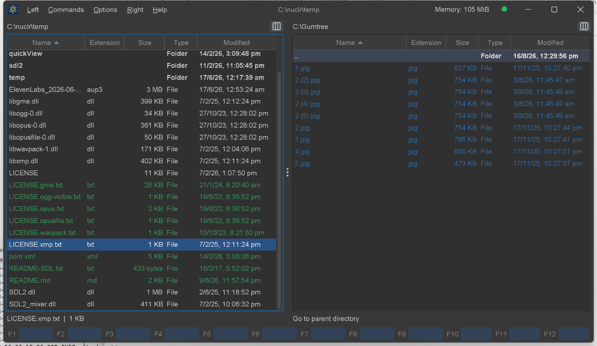Screen dimensions: 597x346
Task: Select 3.jpg in right panel
Action: click(x=441, y=139)
